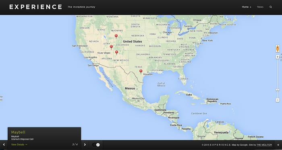282x150 pixels.
Task: Click the Maybell location title
Action: tap(18, 132)
